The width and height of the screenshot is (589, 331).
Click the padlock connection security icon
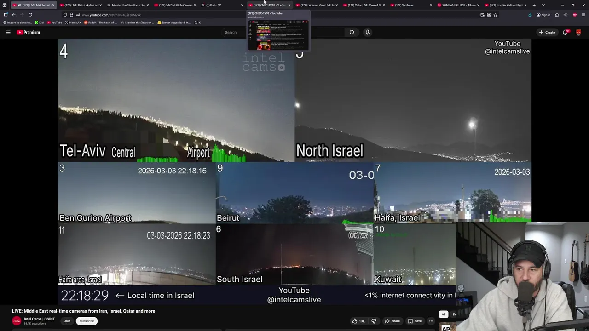point(71,15)
